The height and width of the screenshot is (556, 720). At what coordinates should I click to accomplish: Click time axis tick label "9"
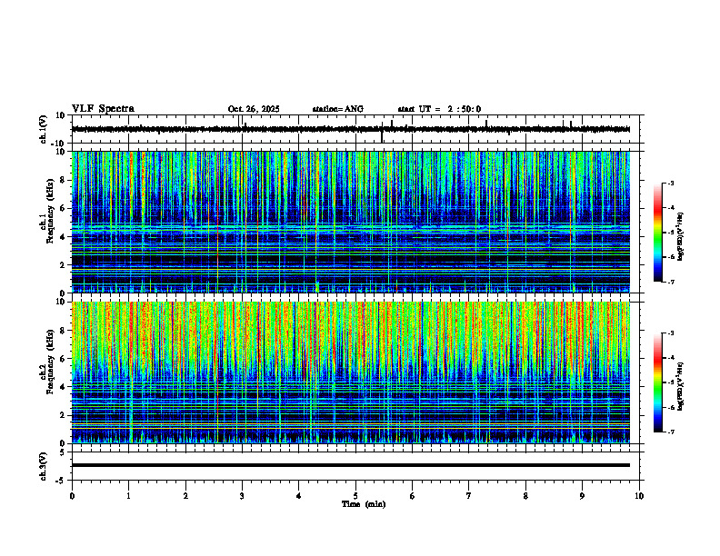582,496
